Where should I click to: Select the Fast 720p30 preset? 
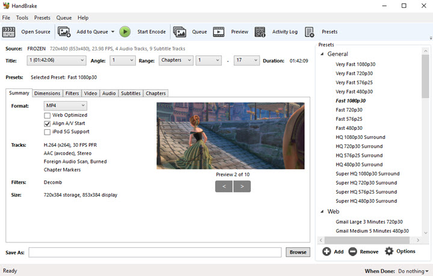349,110
